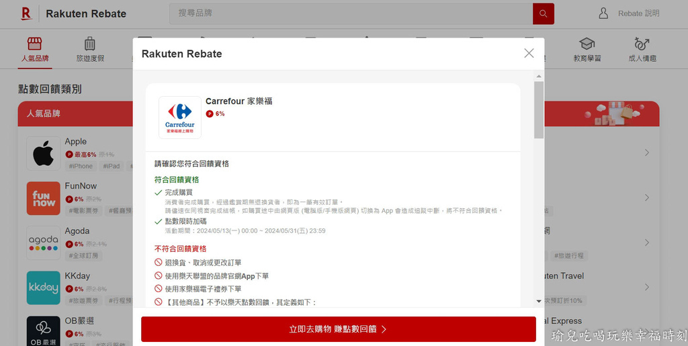Viewport: 688px width, 346px height.
Task: Click the KKday brand name
Action: (x=77, y=276)
